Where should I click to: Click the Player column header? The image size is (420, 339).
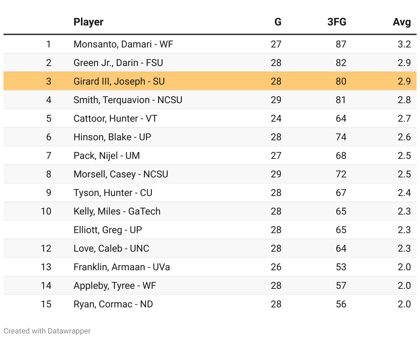coord(88,22)
